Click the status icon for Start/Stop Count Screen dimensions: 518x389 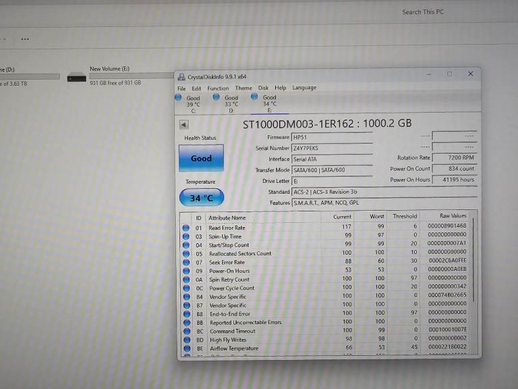[x=186, y=245]
